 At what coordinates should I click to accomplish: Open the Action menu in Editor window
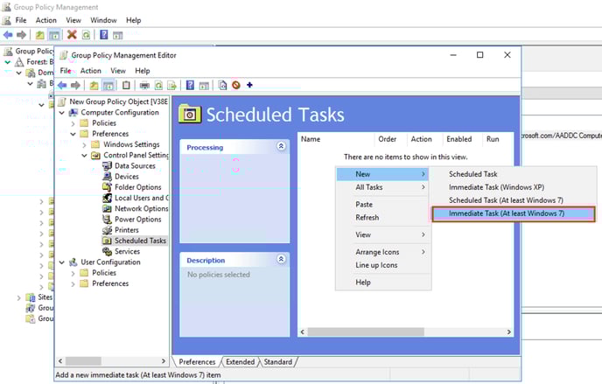pyautogui.click(x=91, y=71)
